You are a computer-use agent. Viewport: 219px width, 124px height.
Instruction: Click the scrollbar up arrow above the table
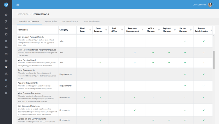[214, 35]
